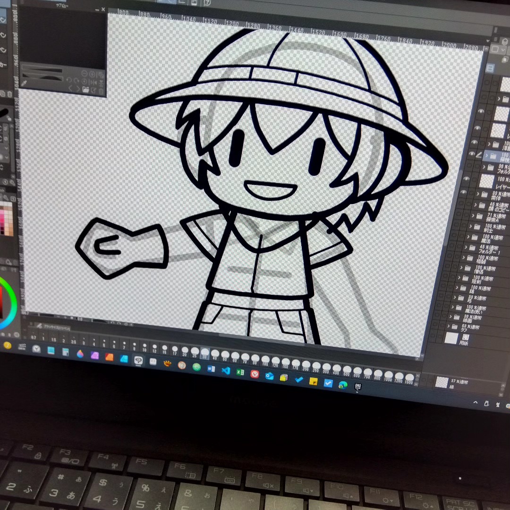This screenshot has height=510, width=510.
Task: Click the pen editing icon on 探検 layer
Action: click(479, 155)
